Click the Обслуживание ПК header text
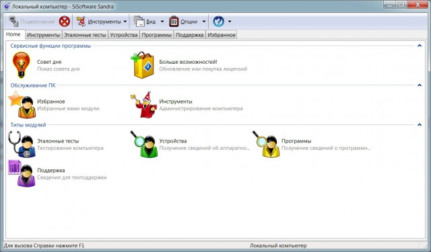This screenshot has height=252, width=431. (x=33, y=85)
